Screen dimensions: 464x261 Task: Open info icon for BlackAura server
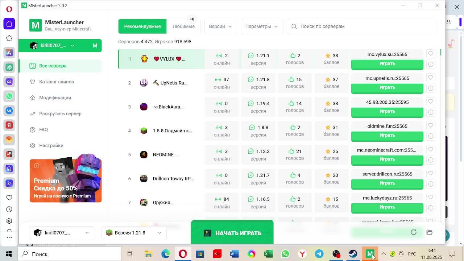[431, 112]
